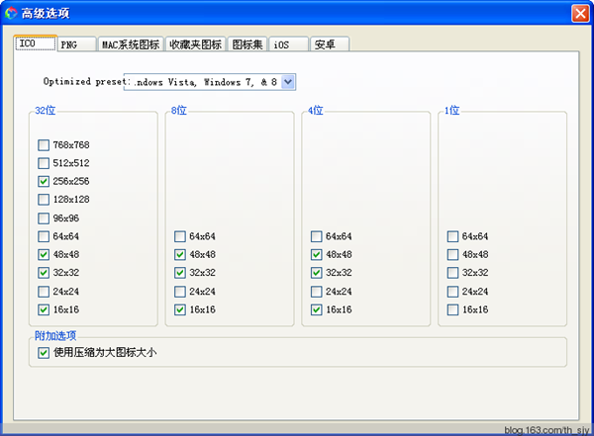This screenshot has height=436, width=594.
Task: Expand the Optimized preset dropdown arrow
Action: [288, 82]
